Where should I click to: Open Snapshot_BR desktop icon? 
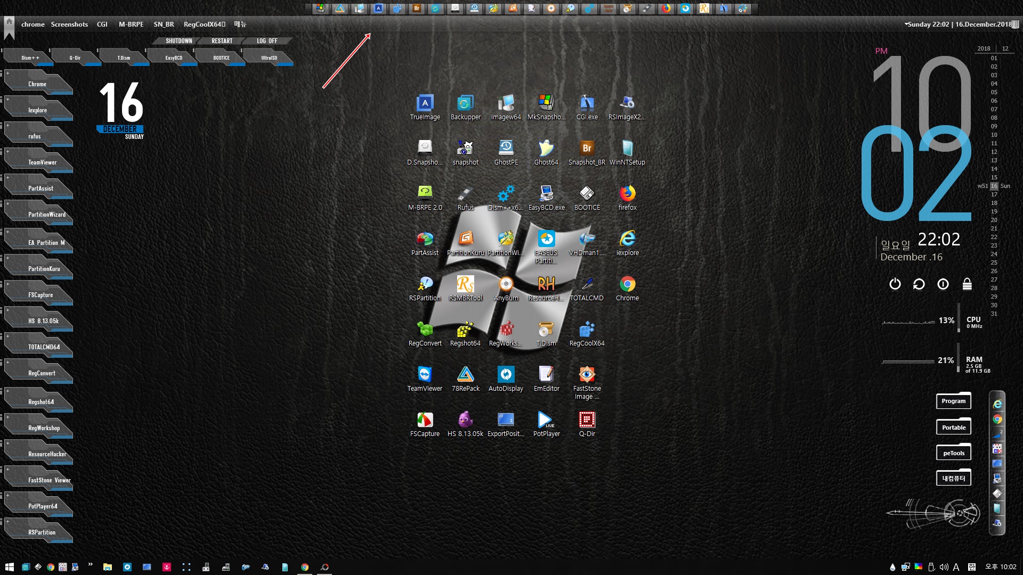point(587,152)
